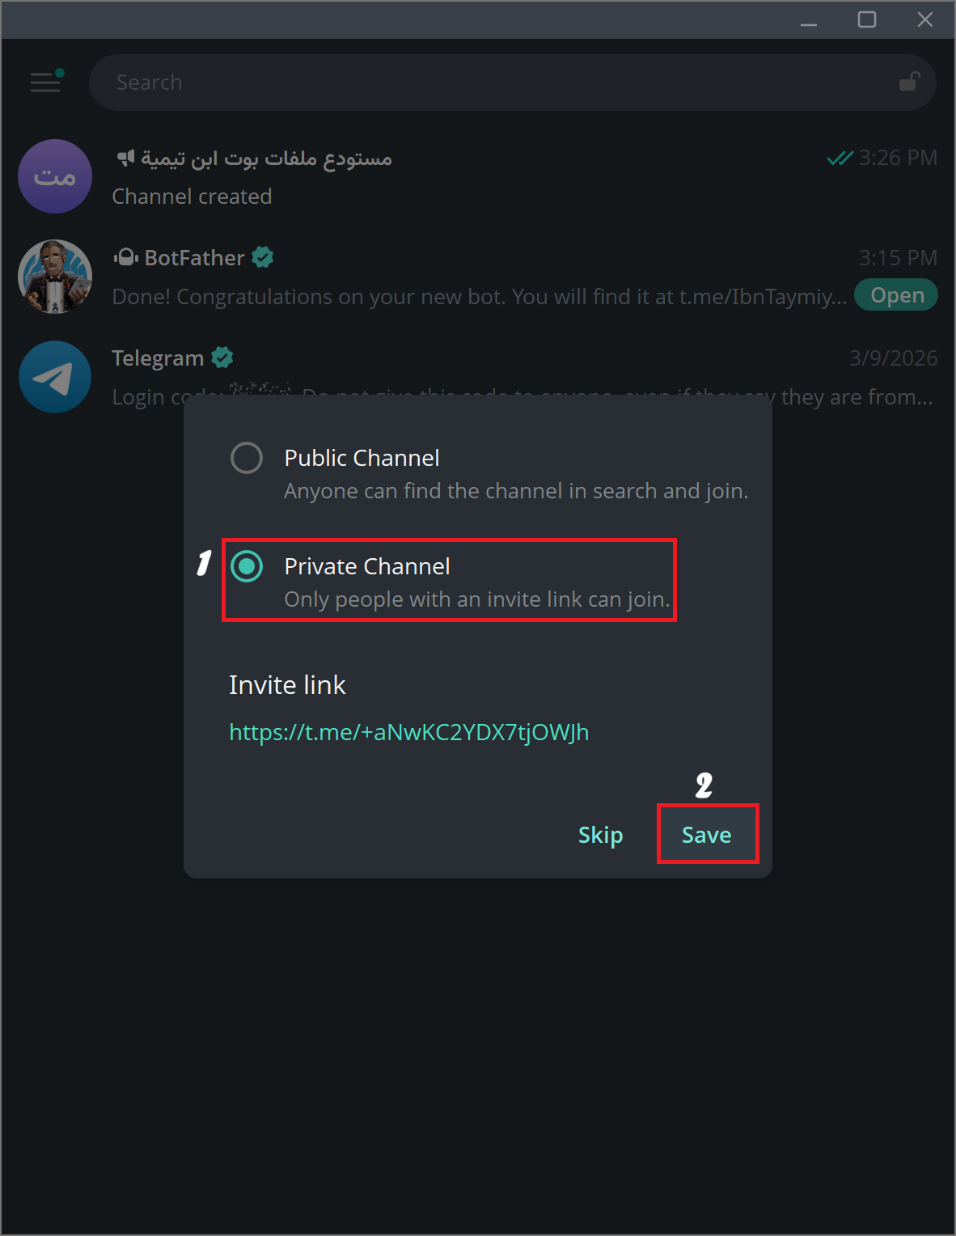The width and height of the screenshot is (956, 1236).
Task: Open the hamburger menu
Action: click(45, 82)
